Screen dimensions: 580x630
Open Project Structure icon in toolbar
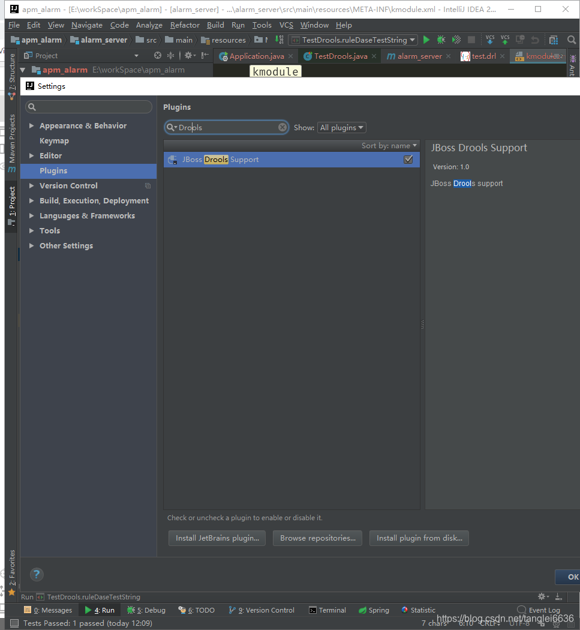554,40
